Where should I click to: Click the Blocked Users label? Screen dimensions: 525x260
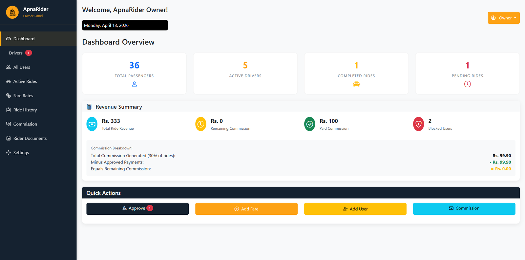[x=440, y=129]
